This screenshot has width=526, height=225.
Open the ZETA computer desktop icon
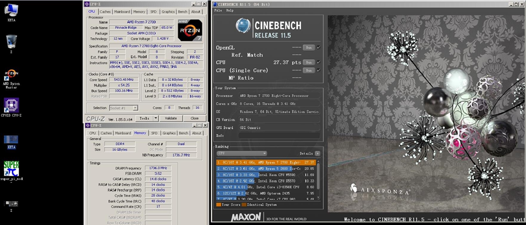[11, 12]
